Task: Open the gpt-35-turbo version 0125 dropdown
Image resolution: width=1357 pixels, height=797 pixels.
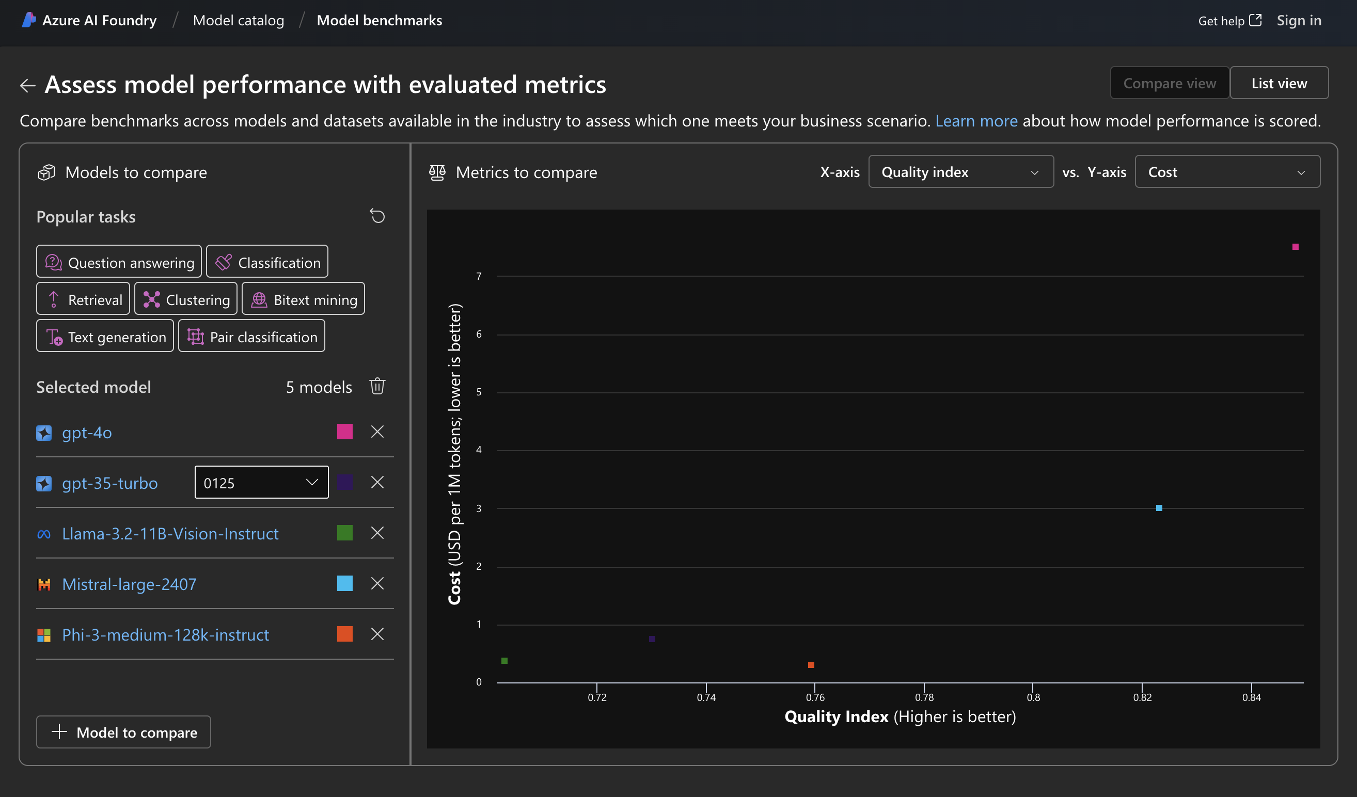Action: coord(262,482)
